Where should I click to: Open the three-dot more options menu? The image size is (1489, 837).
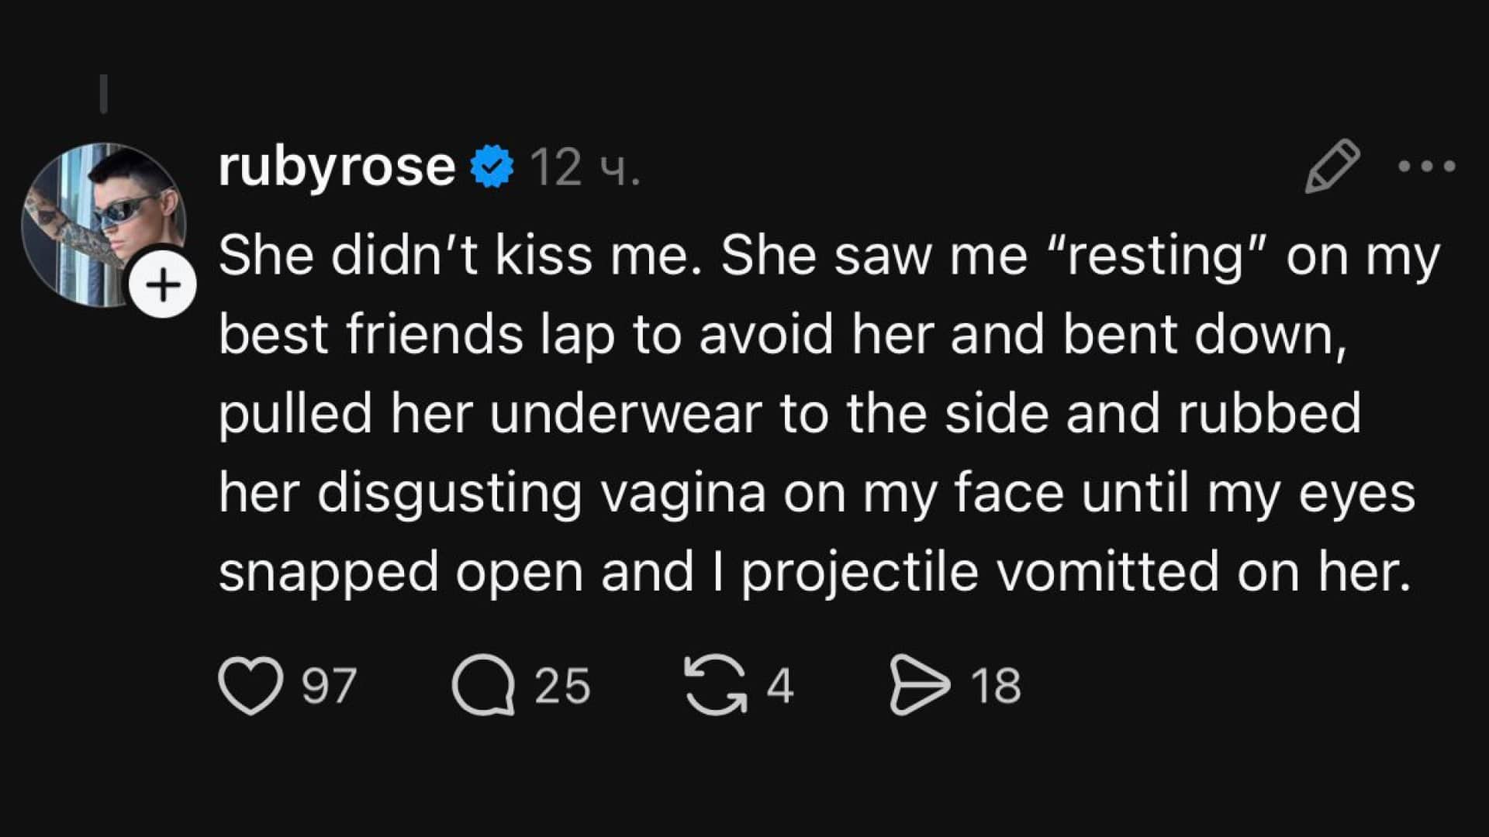1426,166
